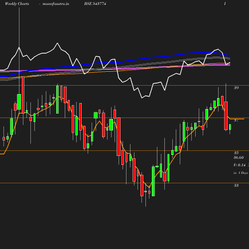This screenshot has width=249, height=249.
Task: Click the 36.60 current price value
Action: (x=239, y=157)
